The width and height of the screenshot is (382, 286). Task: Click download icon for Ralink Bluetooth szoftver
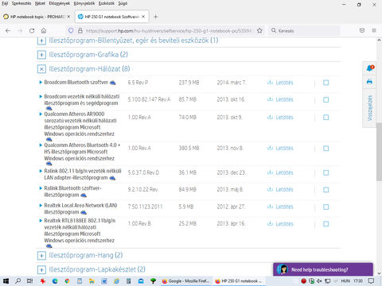[270, 189]
